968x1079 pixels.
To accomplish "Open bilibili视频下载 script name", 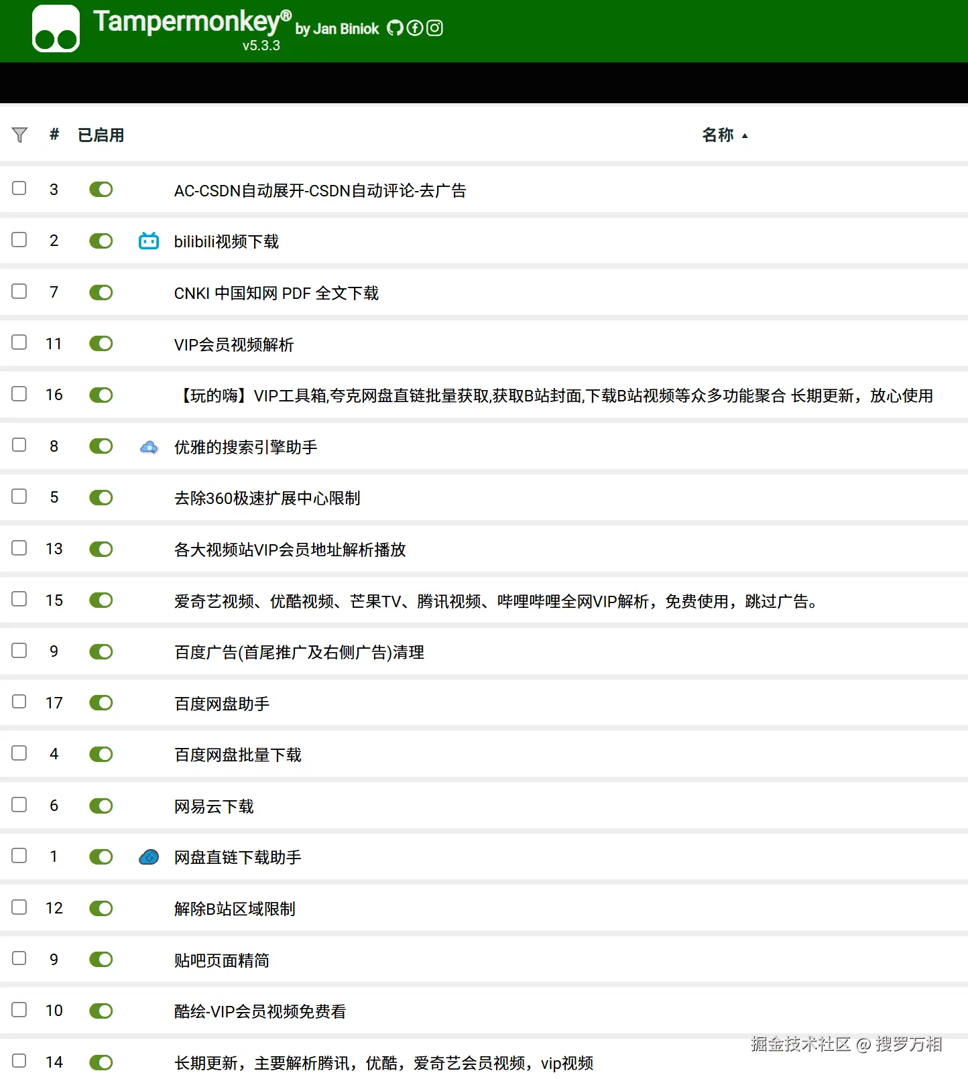I will [x=227, y=242].
